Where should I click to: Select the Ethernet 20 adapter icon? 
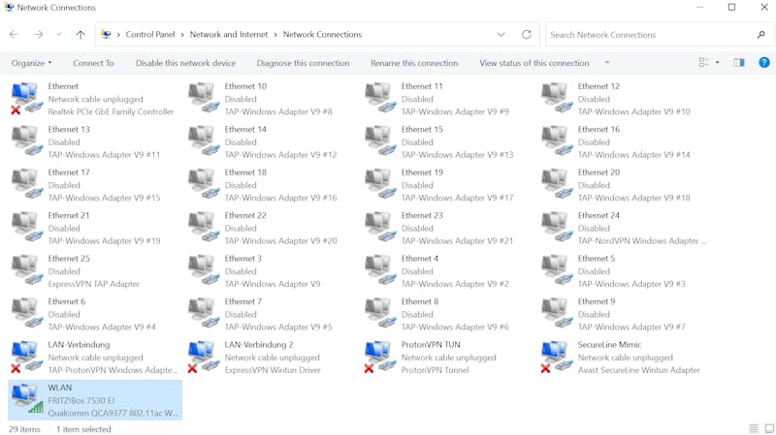pos(557,184)
